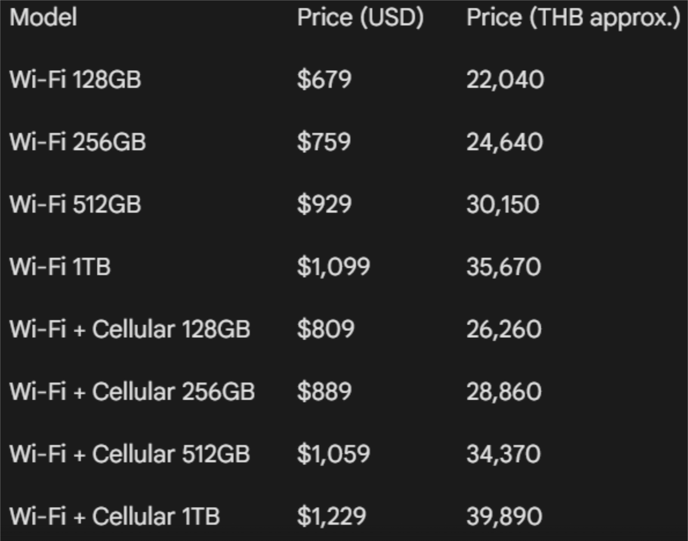This screenshot has width=688, height=541.
Task: Select the Wi-Fi 512GB model cell
Action: [x=75, y=204]
